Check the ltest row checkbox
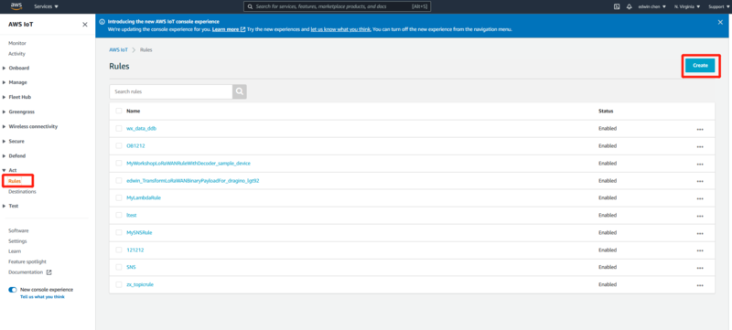 [x=119, y=215]
